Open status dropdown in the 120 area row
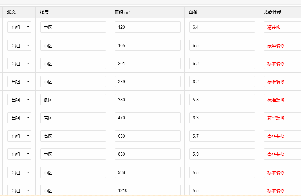The image size is (301, 196). [x=19, y=27]
